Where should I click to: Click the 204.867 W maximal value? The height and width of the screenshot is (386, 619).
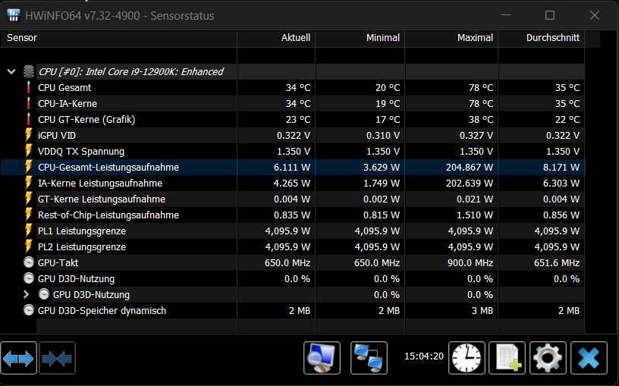coord(470,168)
